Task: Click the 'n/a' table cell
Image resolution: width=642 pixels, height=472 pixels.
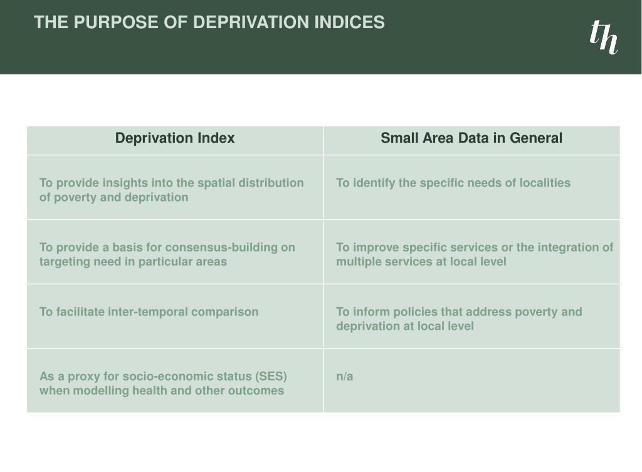Action: pos(471,381)
